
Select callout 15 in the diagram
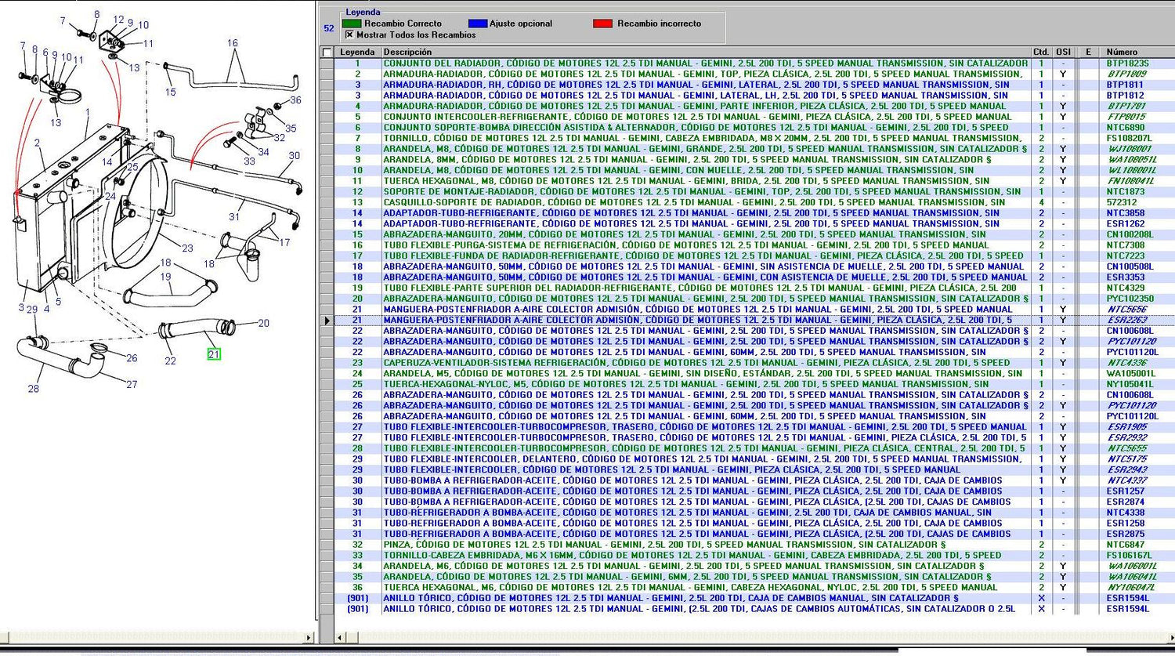(171, 92)
